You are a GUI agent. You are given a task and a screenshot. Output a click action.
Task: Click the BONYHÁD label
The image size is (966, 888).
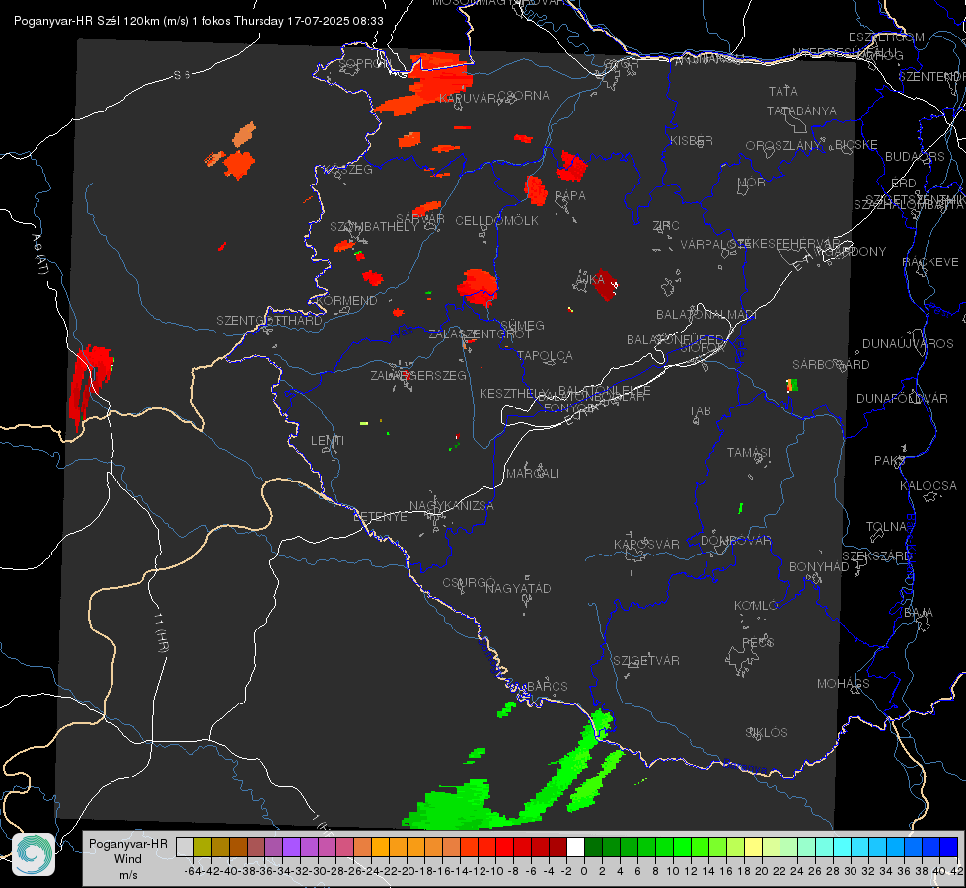click(x=819, y=567)
